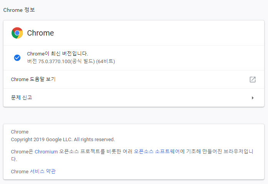This screenshot has height=184, width=268.
Task: Click the Chrome 정보 page heading
Action: point(19,10)
